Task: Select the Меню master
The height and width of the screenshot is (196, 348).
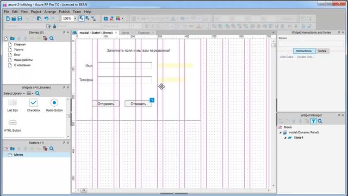Action: point(36,155)
